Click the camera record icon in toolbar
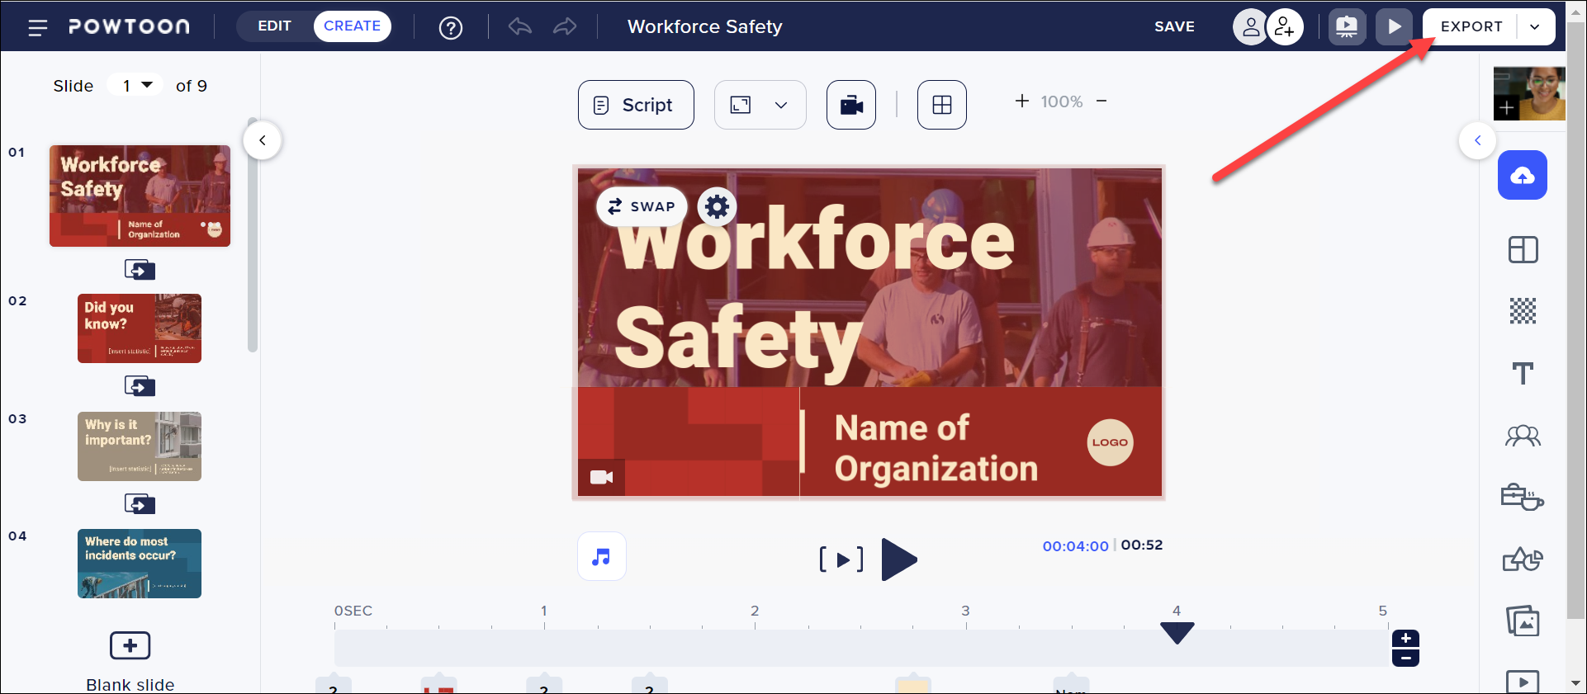This screenshot has height=694, width=1587. click(x=850, y=105)
